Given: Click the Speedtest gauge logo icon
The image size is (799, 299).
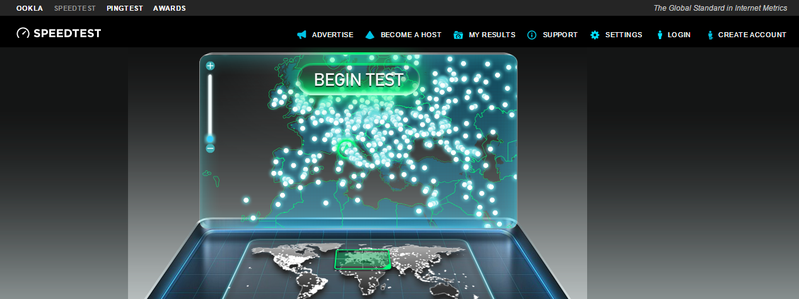Looking at the screenshot, I should tap(23, 33).
